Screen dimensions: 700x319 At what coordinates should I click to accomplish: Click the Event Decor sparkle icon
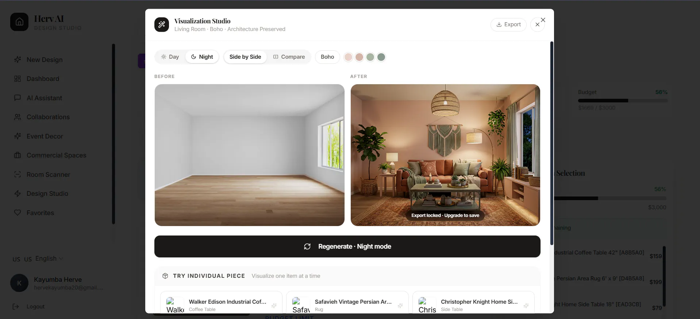click(18, 136)
